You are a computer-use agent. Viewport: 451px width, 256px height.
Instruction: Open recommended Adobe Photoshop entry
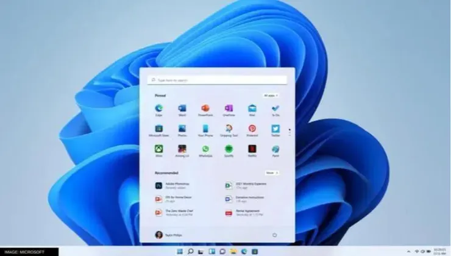click(172, 185)
